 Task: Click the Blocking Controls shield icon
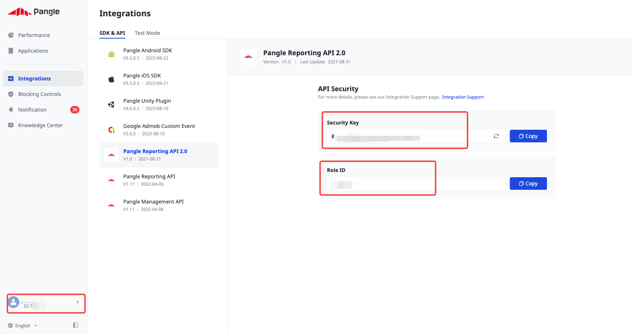coord(11,94)
